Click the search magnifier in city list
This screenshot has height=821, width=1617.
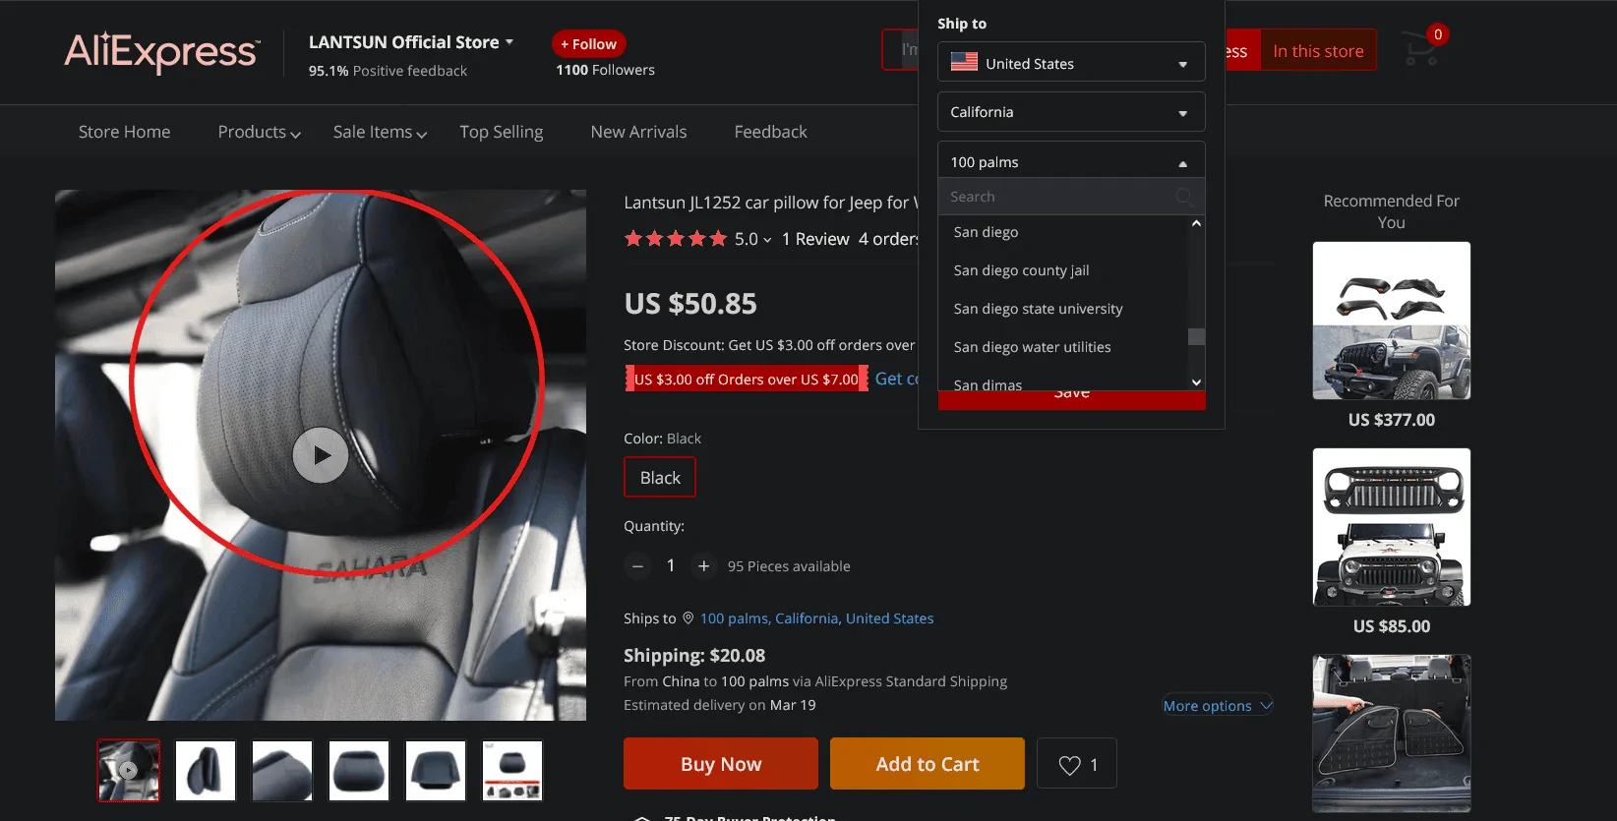coord(1184,197)
